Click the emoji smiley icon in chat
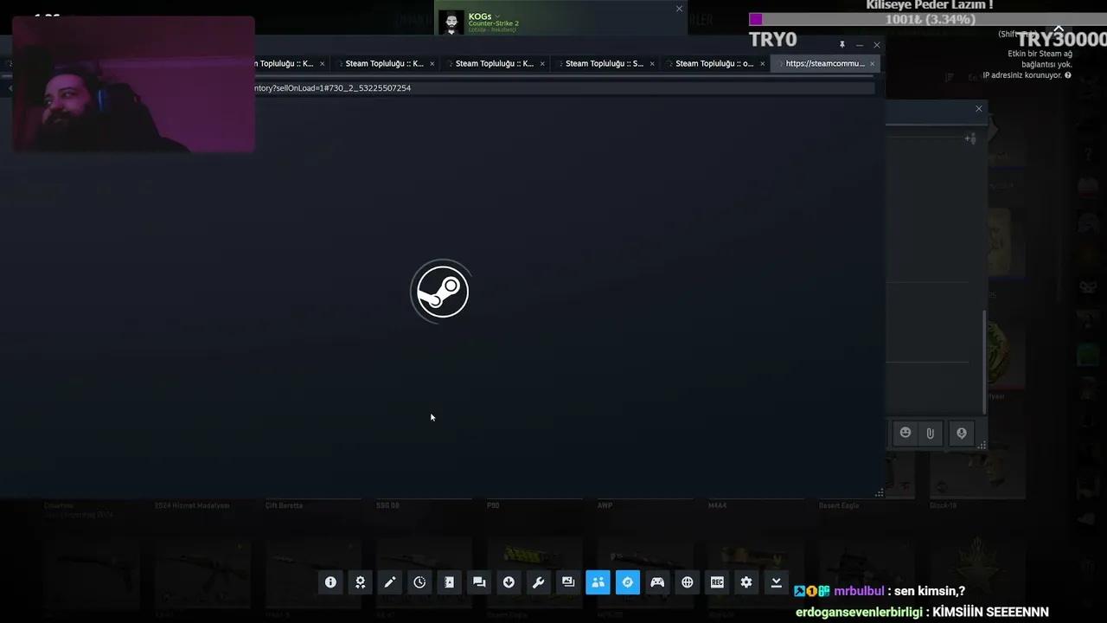This screenshot has height=623, width=1107. pos(905,433)
